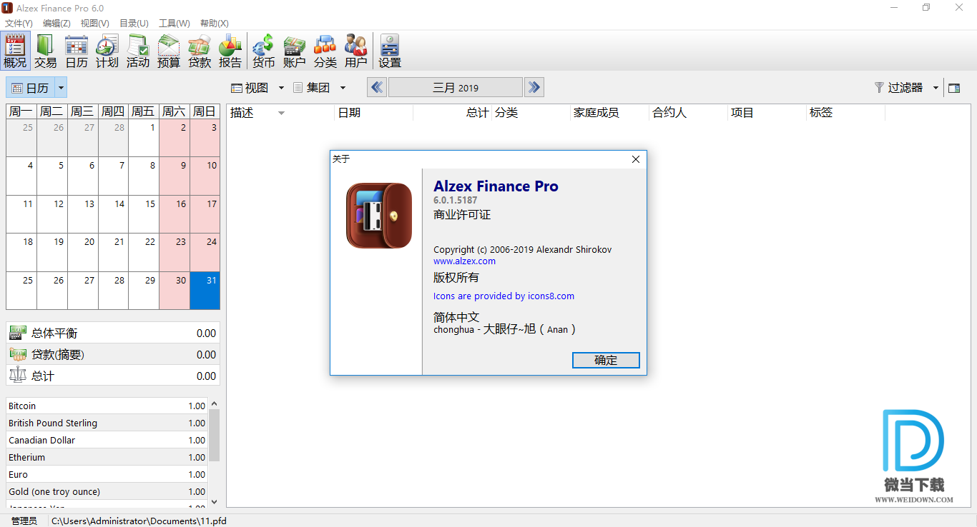Open the 日历 calendar toolbar icon
The height and width of the screenshot is (527, 977).
77,51
